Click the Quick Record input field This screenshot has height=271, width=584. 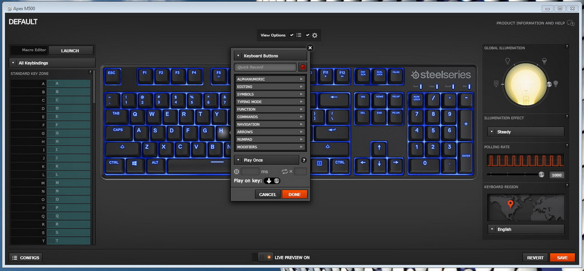(266, 67)
